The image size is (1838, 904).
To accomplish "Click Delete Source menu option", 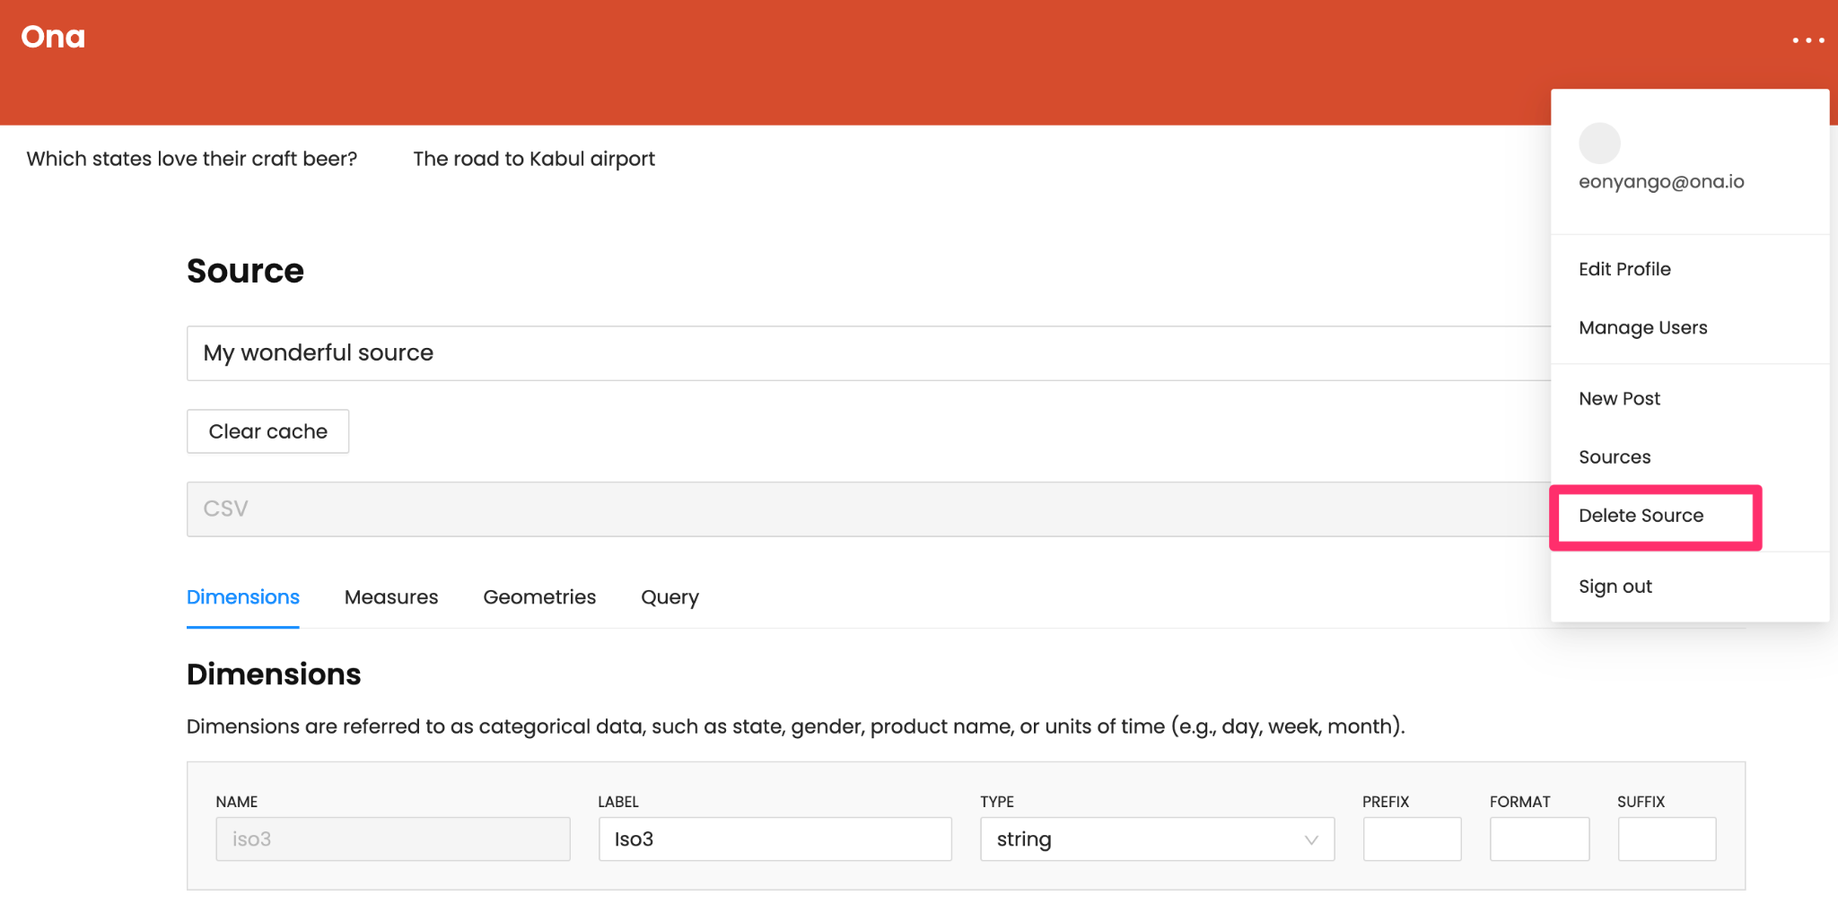I will click(1641, 516).
